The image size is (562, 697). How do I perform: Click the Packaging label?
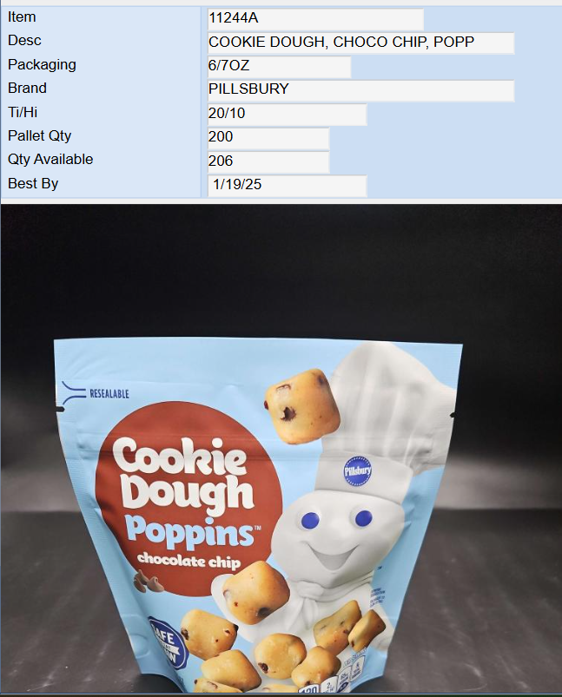click(42, 65)
